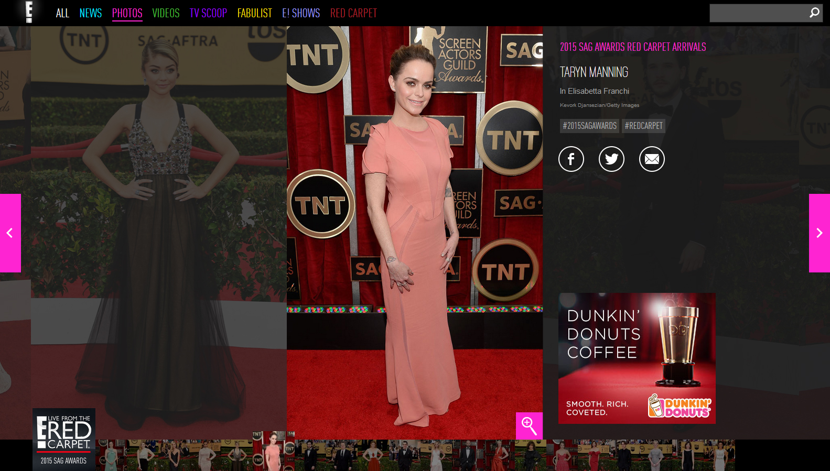Open Live From The Red Carpet badge
The image size is (830, 471).
[x=64, y=439]
